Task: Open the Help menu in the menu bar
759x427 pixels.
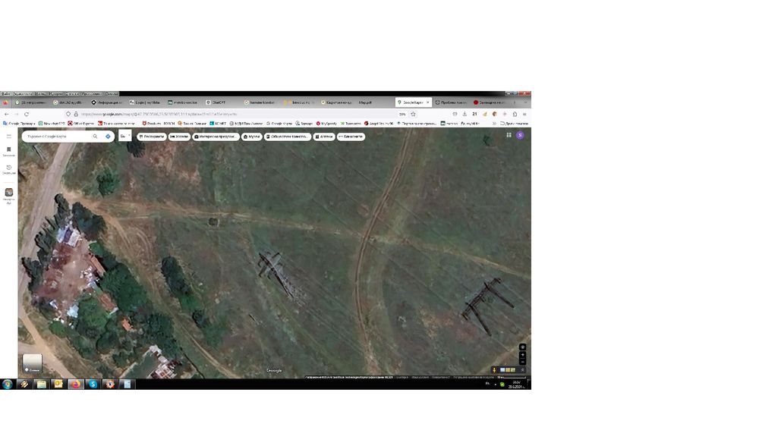Action: coord(112,94)
